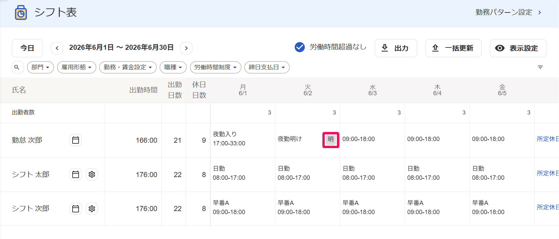
Task: Open 所定休日 link in 勤怠 次郎 row
Action: (548, 139)
